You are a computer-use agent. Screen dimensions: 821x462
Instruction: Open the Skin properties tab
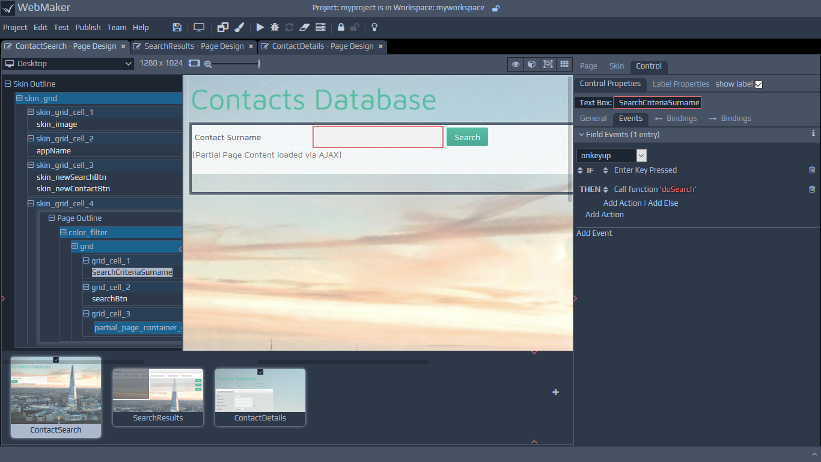pos(617,66)
